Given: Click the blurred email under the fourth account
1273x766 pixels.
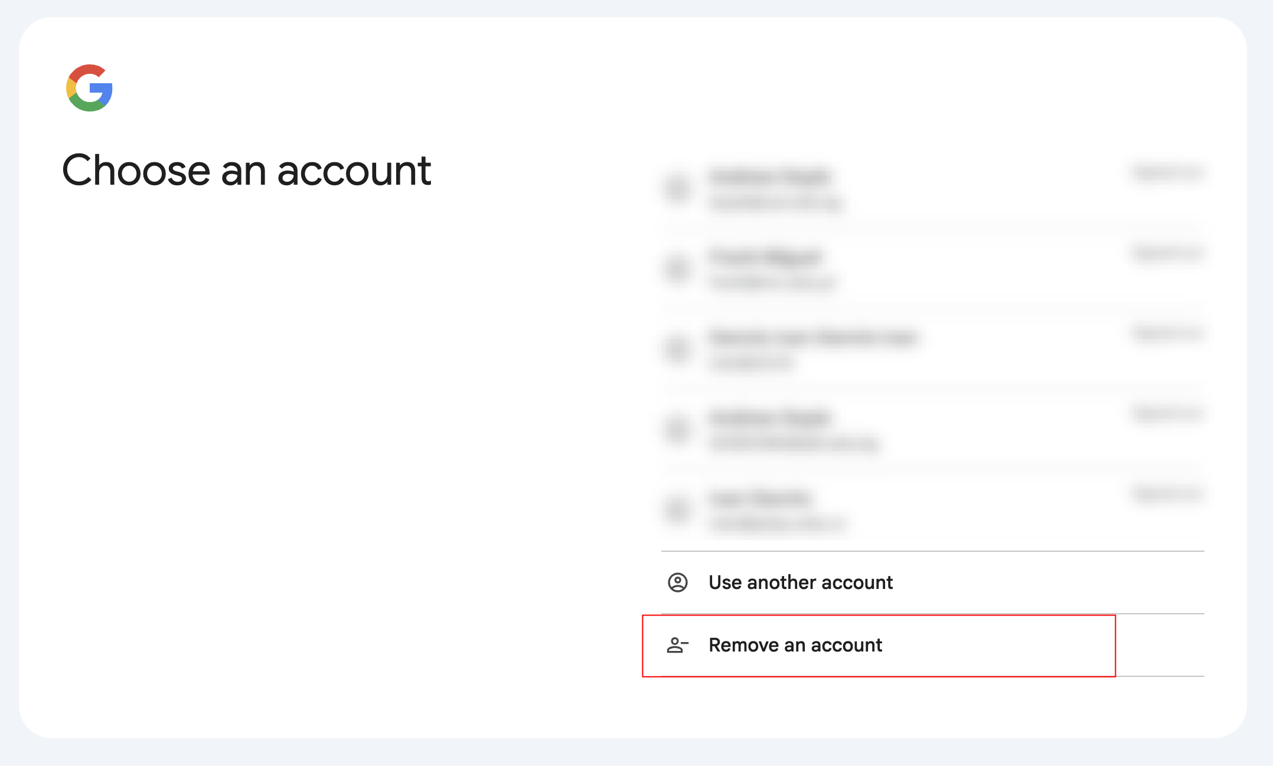Looking at the screenshot, I should (x=794, y=443).
